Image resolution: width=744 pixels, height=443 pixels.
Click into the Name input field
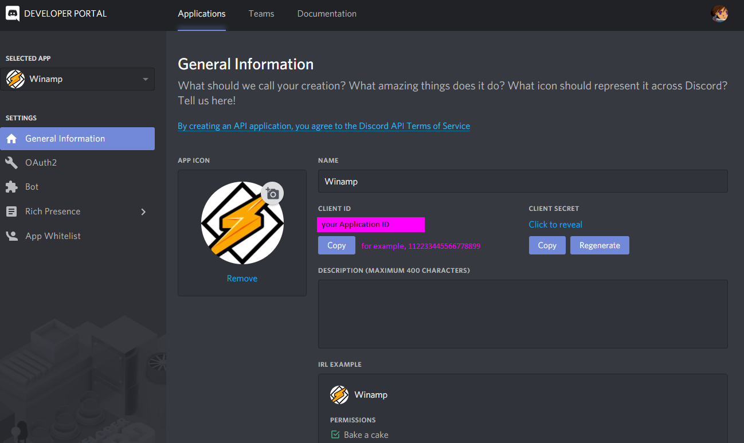(523, 181)
